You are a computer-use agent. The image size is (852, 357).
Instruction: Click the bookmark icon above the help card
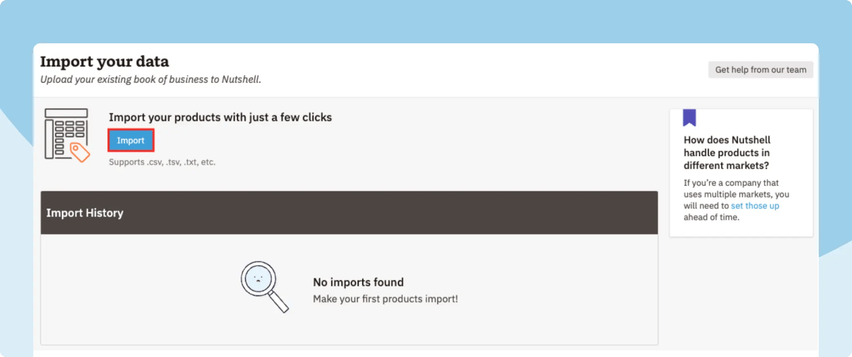[x=691, y=118]
